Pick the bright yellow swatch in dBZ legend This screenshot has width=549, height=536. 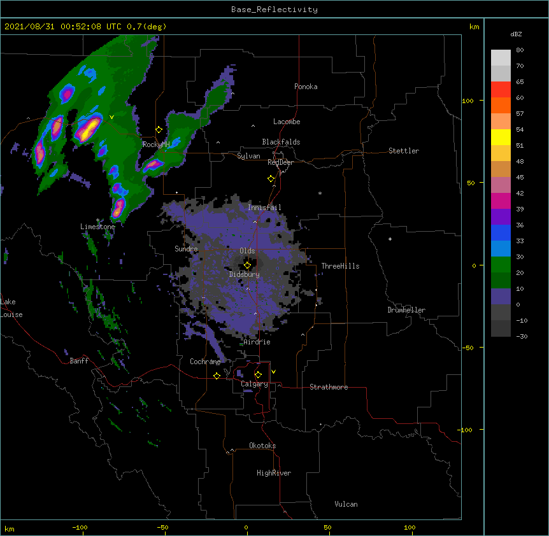pyautogui.click(x=501, y=137)
